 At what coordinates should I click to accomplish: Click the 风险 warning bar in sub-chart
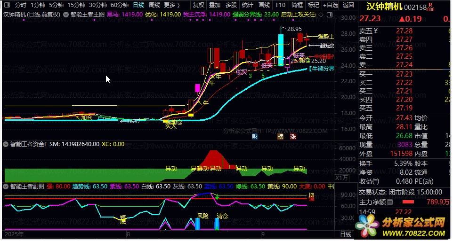click(197, 224)
